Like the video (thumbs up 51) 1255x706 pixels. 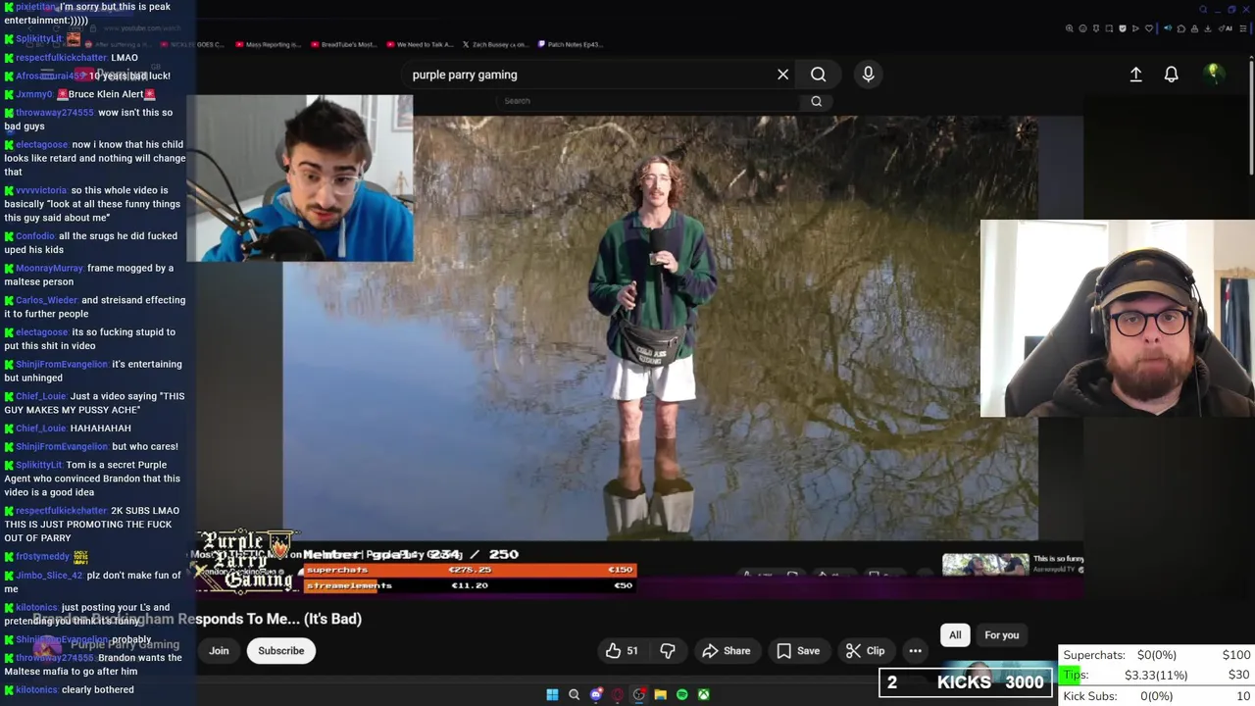(x=622, y=650)
